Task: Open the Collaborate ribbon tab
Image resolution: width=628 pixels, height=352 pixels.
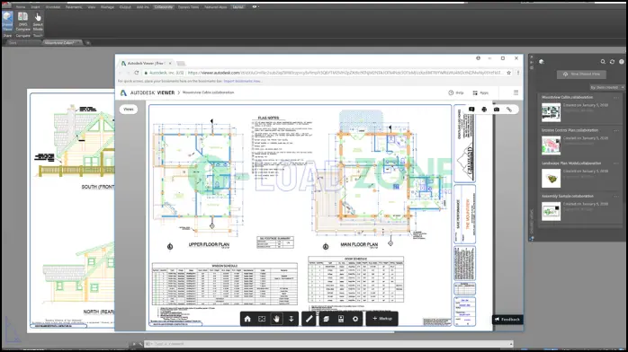Action: [164, 7]
